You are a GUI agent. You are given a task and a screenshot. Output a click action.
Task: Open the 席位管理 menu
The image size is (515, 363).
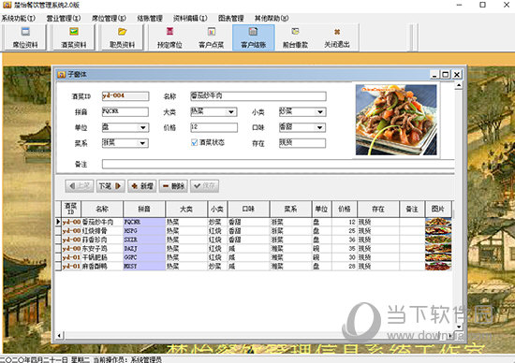(109, 18)
